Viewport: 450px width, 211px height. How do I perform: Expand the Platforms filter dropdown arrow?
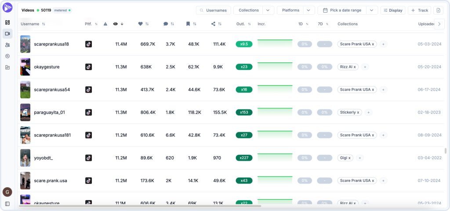pos(309,10)
